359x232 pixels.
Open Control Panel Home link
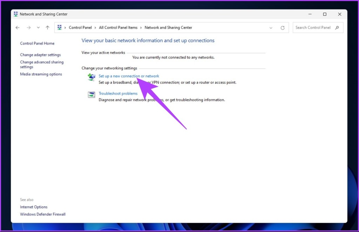coord(37,43)
